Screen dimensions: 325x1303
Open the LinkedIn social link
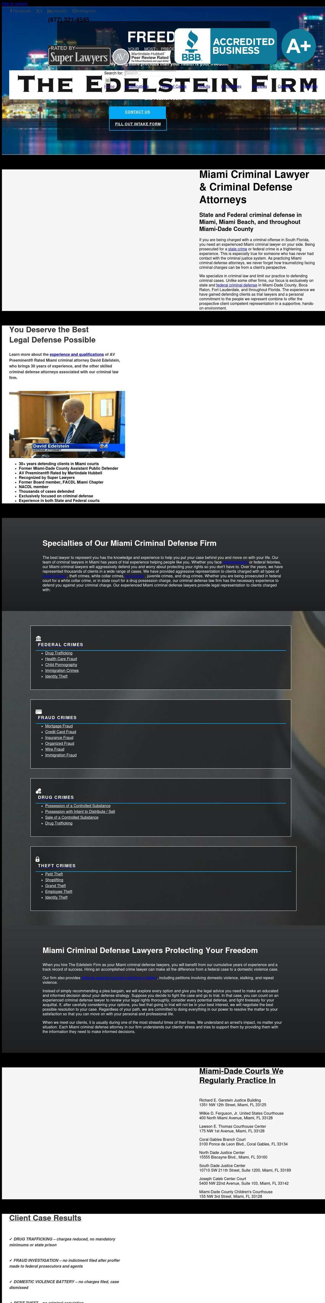57,11
